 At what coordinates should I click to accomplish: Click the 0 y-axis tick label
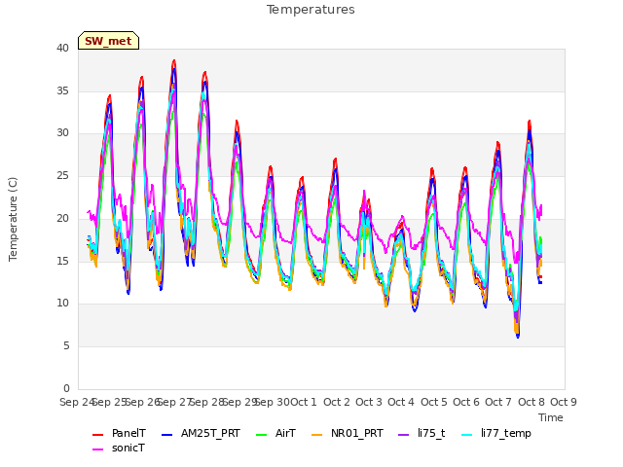(x=66, y=388)
